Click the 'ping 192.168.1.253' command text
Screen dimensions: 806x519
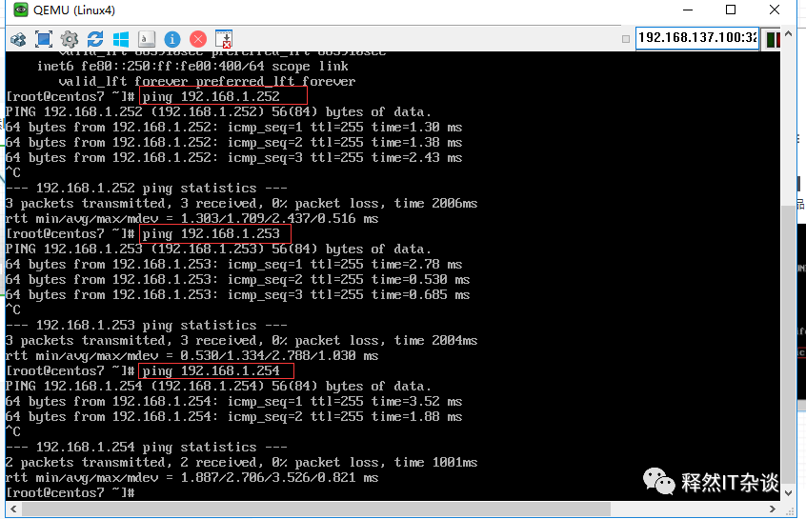coord(211,233)
